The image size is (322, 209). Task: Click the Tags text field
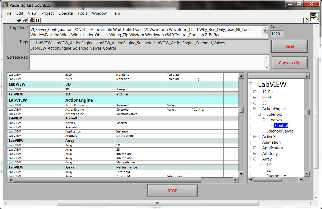click(x=149, y=46)
